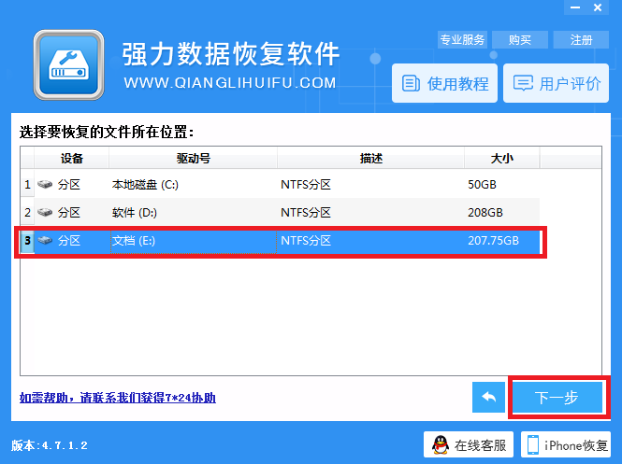Sort by 大小 column header
The height and width of the screenshot is (464, 622).
pos(501,159)
